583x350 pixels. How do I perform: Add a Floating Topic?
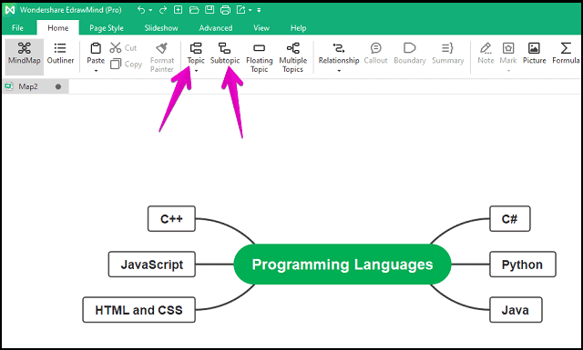point(259,57)
